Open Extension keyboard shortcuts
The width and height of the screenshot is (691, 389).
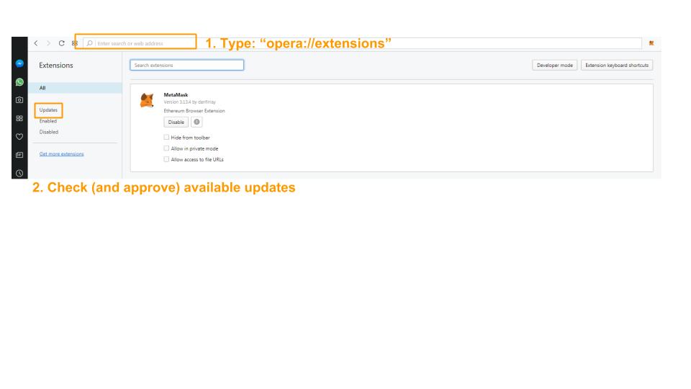(x=617, y=66)
